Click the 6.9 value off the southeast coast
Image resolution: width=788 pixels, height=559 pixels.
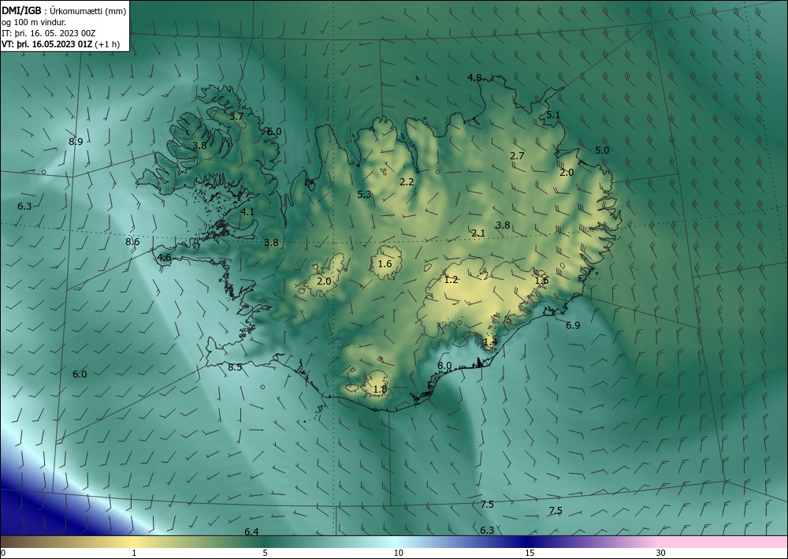(573, 326)
